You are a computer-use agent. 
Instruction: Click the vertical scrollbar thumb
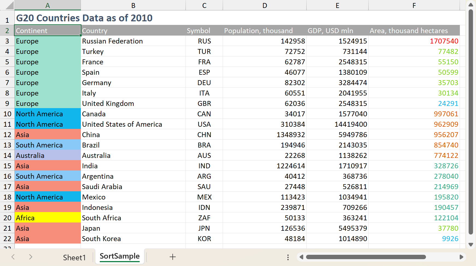[x=471, y=122]
